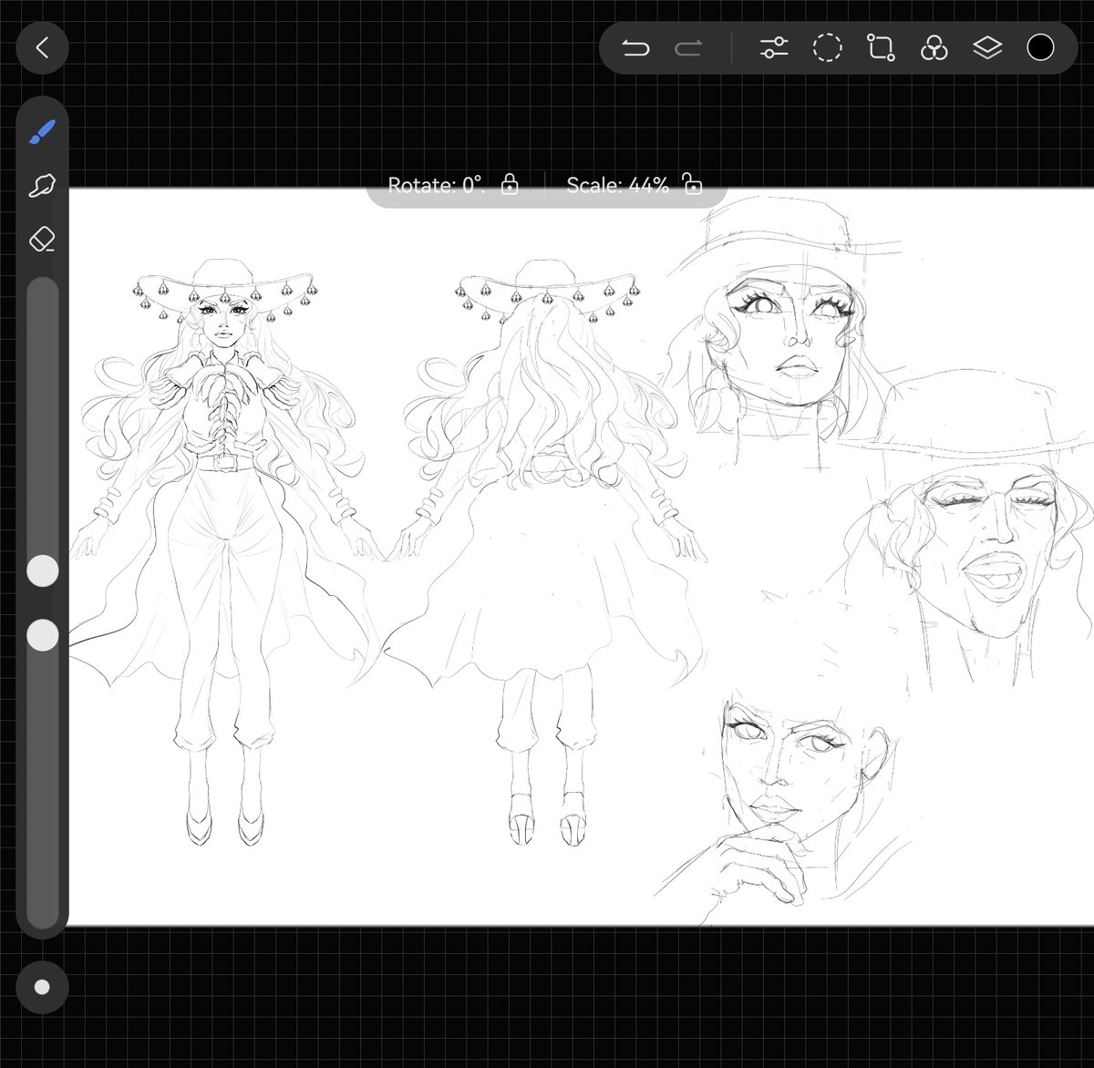1094x1068 pixels.
Task: Click the thinking-pose face sketch
Action: click(x=784, y=806)
